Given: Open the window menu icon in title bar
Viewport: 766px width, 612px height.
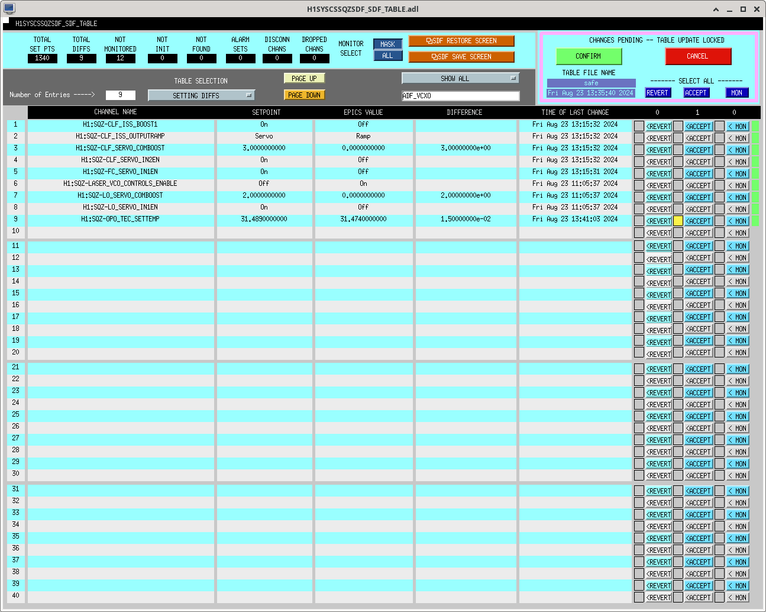Looking at the screenshot, I should pyautogui.click(x=9, y=8).
